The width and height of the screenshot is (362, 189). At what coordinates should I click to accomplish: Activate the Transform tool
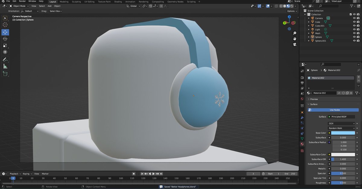click(x=5, y=52)
